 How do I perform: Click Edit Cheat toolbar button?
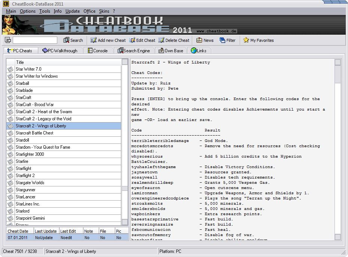point(142,40)
